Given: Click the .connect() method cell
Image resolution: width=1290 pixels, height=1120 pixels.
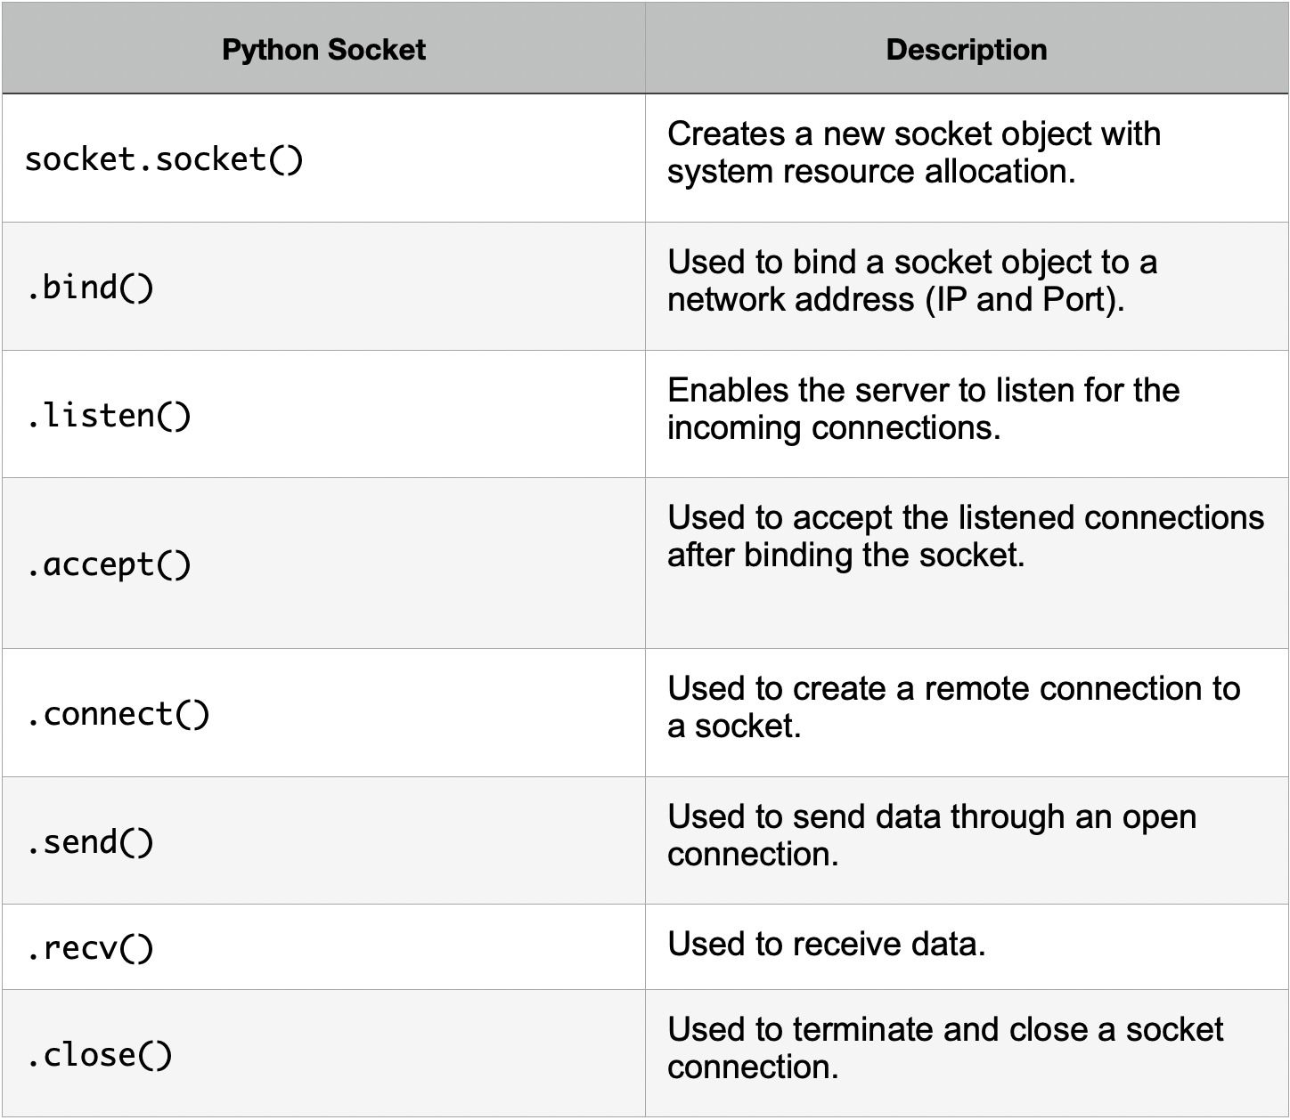Looking at the screenshot, I should coord(118,714).
